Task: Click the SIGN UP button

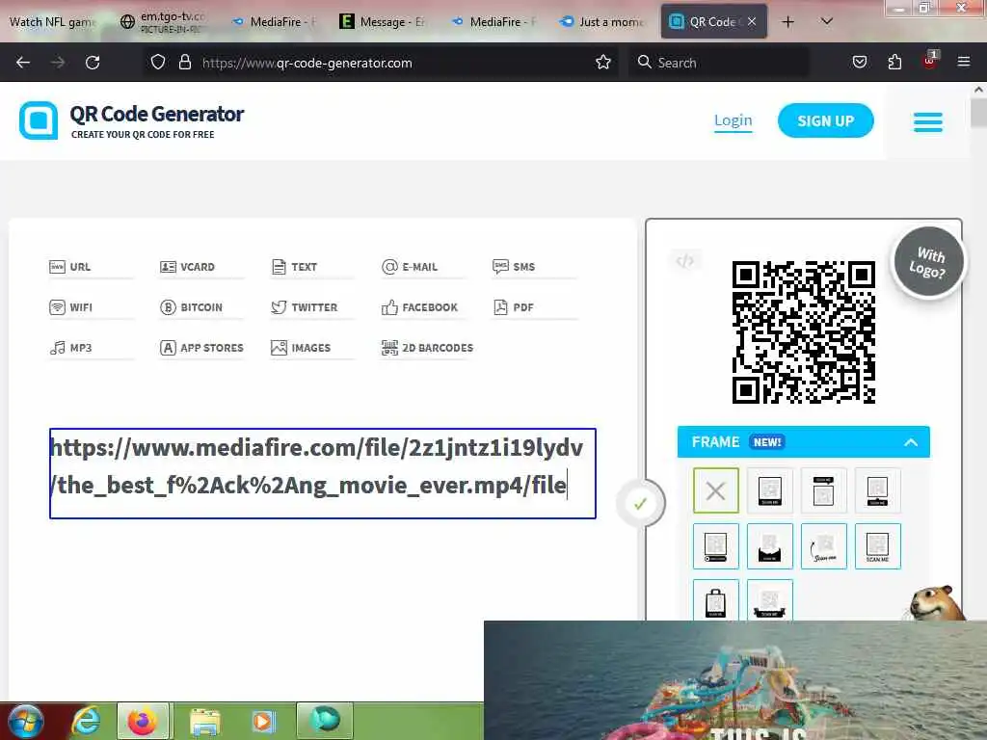Action: pyautogui.click(x=825, y=120)
